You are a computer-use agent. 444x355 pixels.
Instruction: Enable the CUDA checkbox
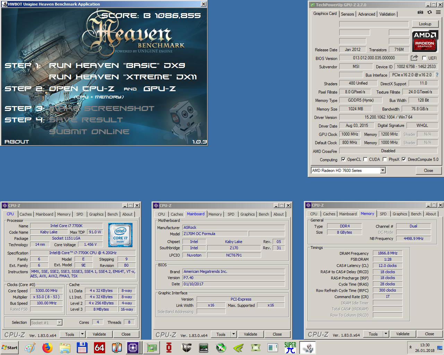click(365, 159)
